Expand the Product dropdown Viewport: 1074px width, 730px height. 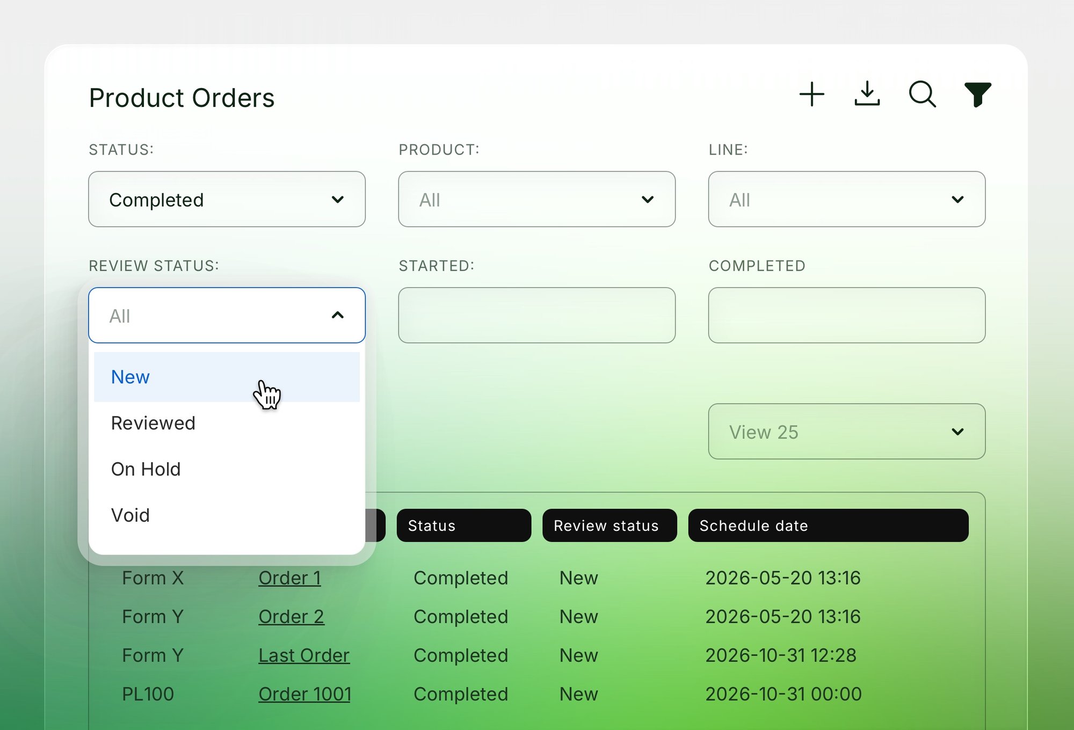536,199
